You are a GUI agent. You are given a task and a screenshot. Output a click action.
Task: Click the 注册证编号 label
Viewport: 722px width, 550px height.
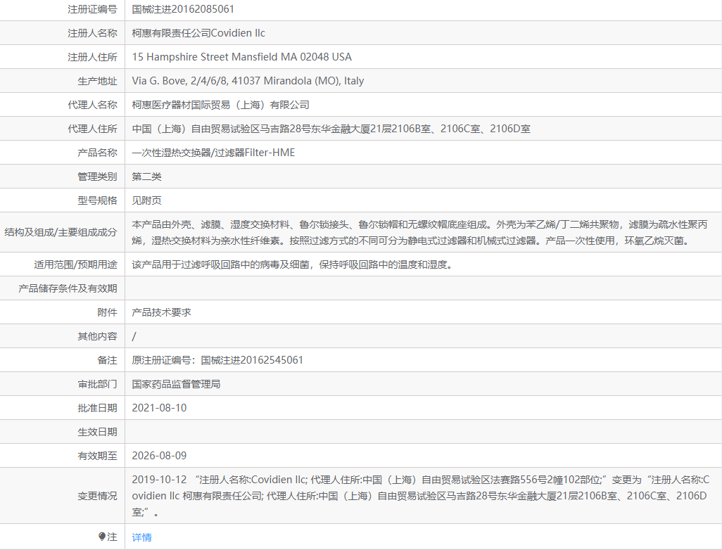[92, 9]
